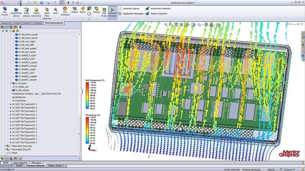This screenshot has width=305, height=171.
Task: Click the New Project icon
Action: pos(5,9)
